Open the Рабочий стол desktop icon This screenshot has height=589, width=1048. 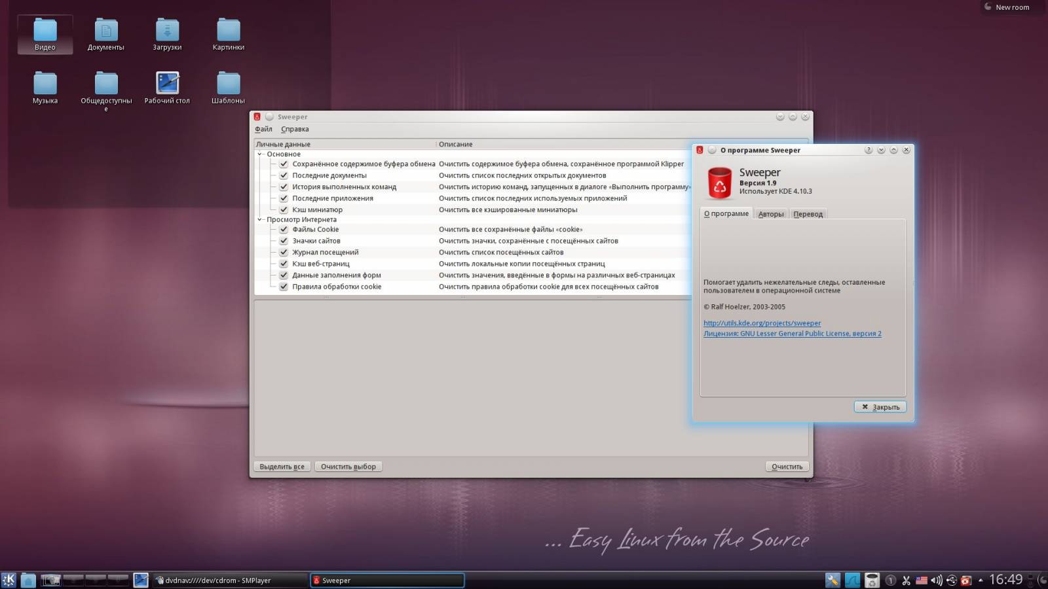coord(167,88)
